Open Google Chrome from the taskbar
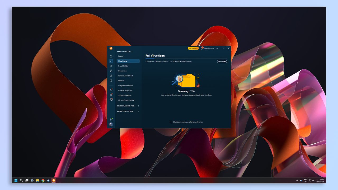338x190 pixels. (x=43, y=181)
